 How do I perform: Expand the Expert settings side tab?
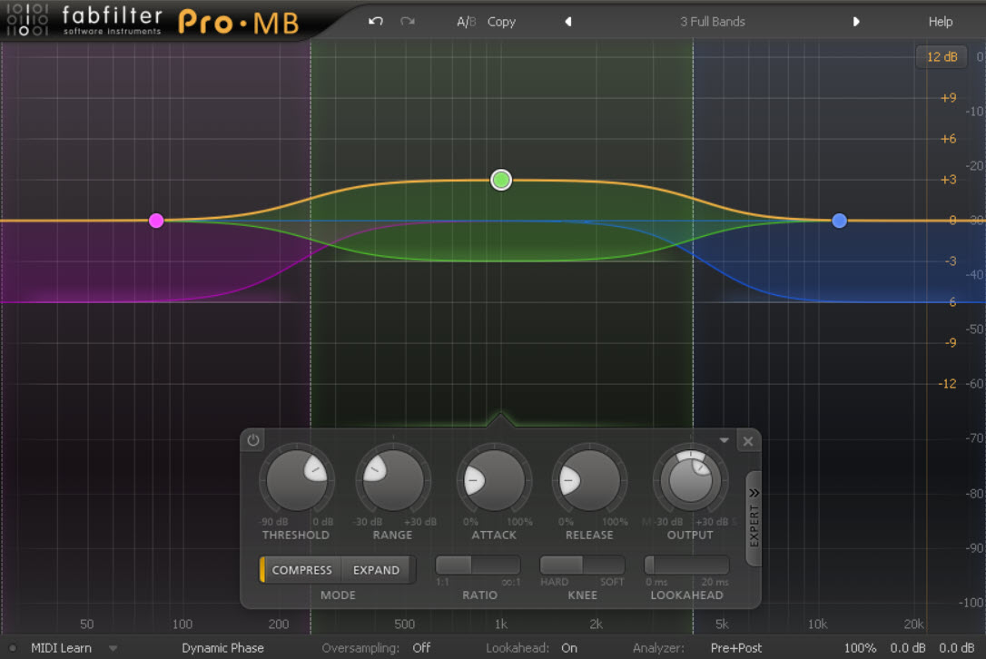coord(754,518)
